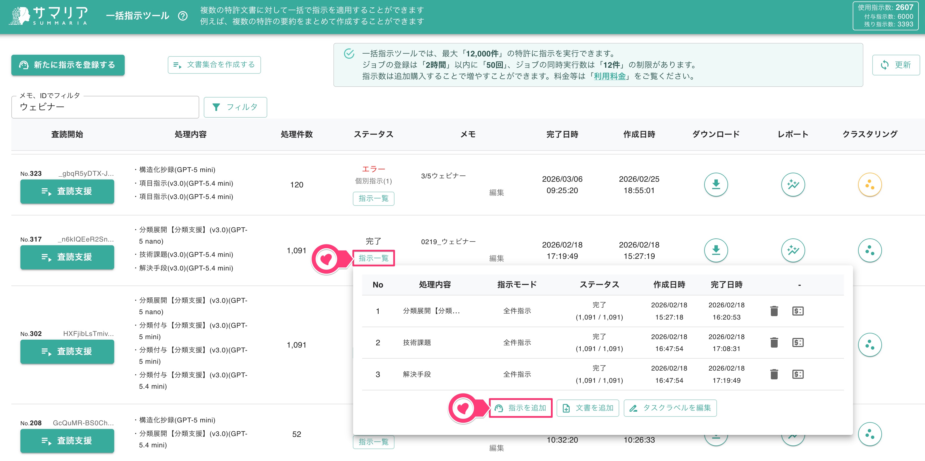Click the 査読開始 column header
The height and width of the screenshot is (461, 925).
click(67, 134)
